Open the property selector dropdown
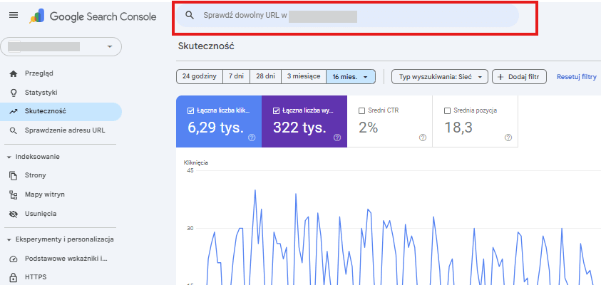Viewport: 601px width, 285px height. 61,47
